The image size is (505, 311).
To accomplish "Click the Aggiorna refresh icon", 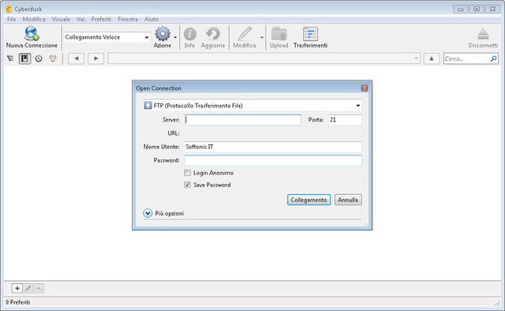I will point(212,34).
